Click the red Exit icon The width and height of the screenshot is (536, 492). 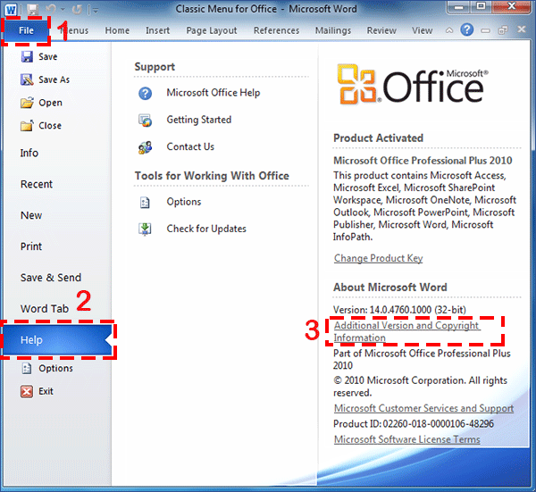click(27, 392)
